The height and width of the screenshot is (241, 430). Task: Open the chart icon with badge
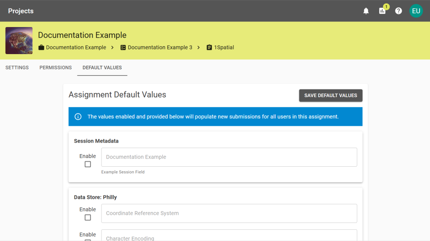click(x=382, y=11)
